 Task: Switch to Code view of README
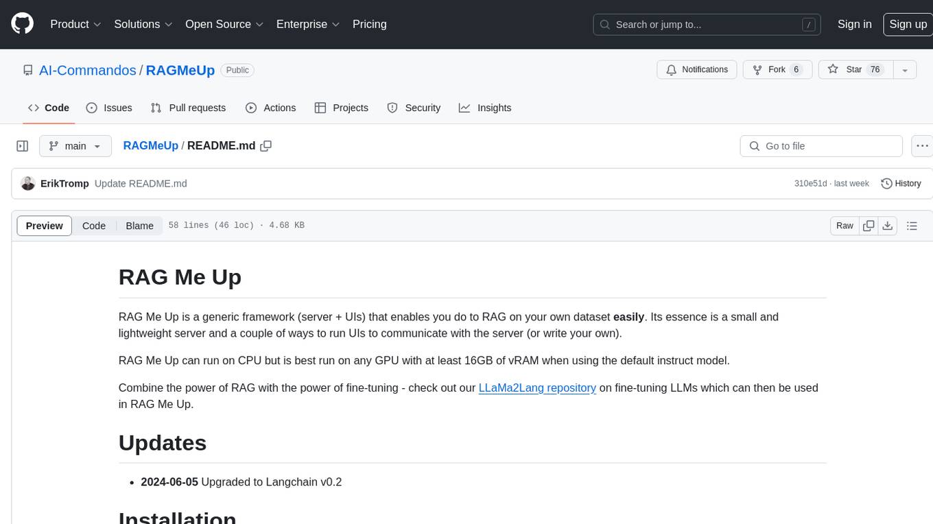94,226
